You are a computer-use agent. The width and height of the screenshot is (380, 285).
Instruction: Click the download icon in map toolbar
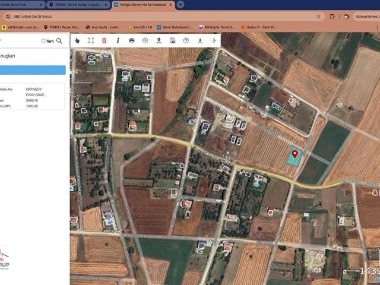click(x=199, y=40)
